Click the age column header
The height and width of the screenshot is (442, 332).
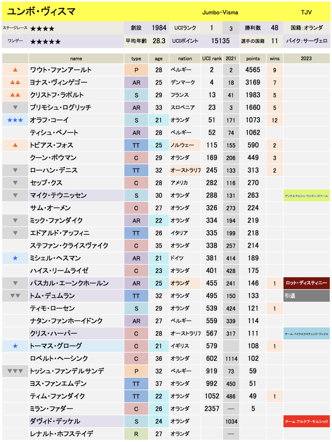tap(159, 58)
